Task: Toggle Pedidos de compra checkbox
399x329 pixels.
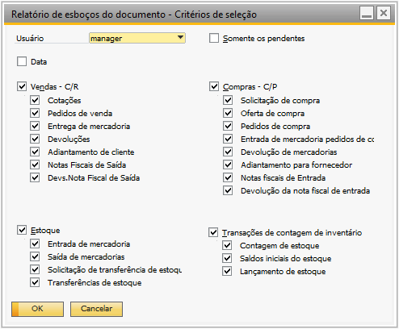Action: click(x=228, y=126)
